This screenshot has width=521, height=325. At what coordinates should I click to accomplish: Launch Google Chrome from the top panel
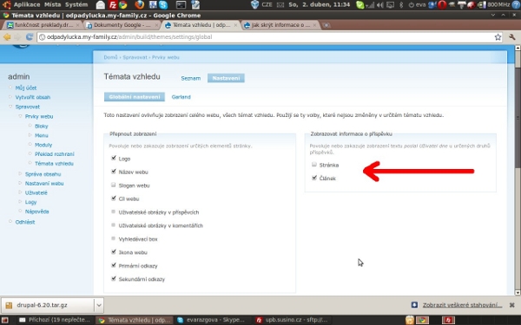pyautogui.click(x=123, y=4)
